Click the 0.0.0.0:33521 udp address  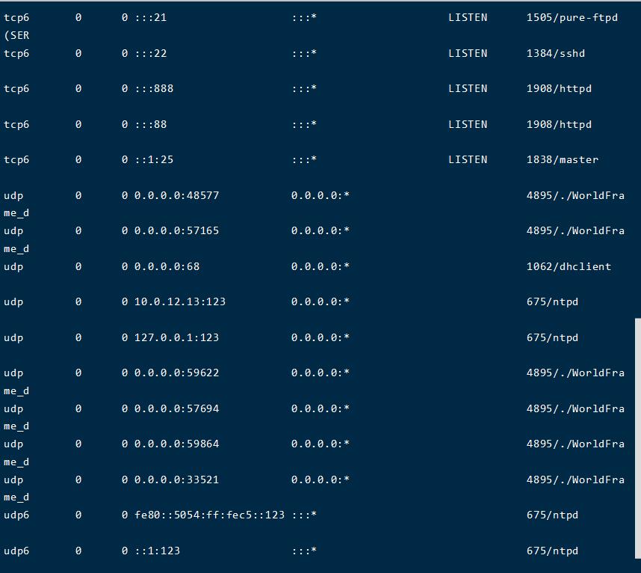point(176,479)
